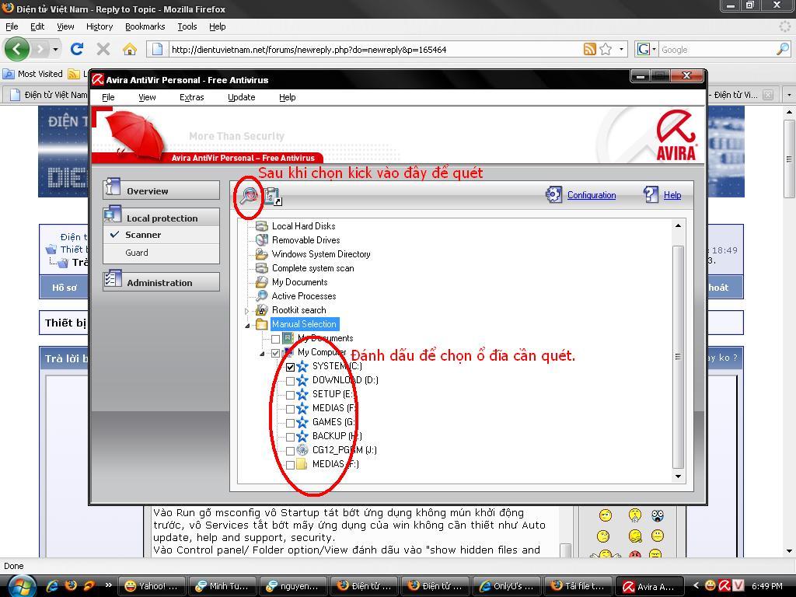
Task: Toggle the My Computer checkbox
Action: 276,353
